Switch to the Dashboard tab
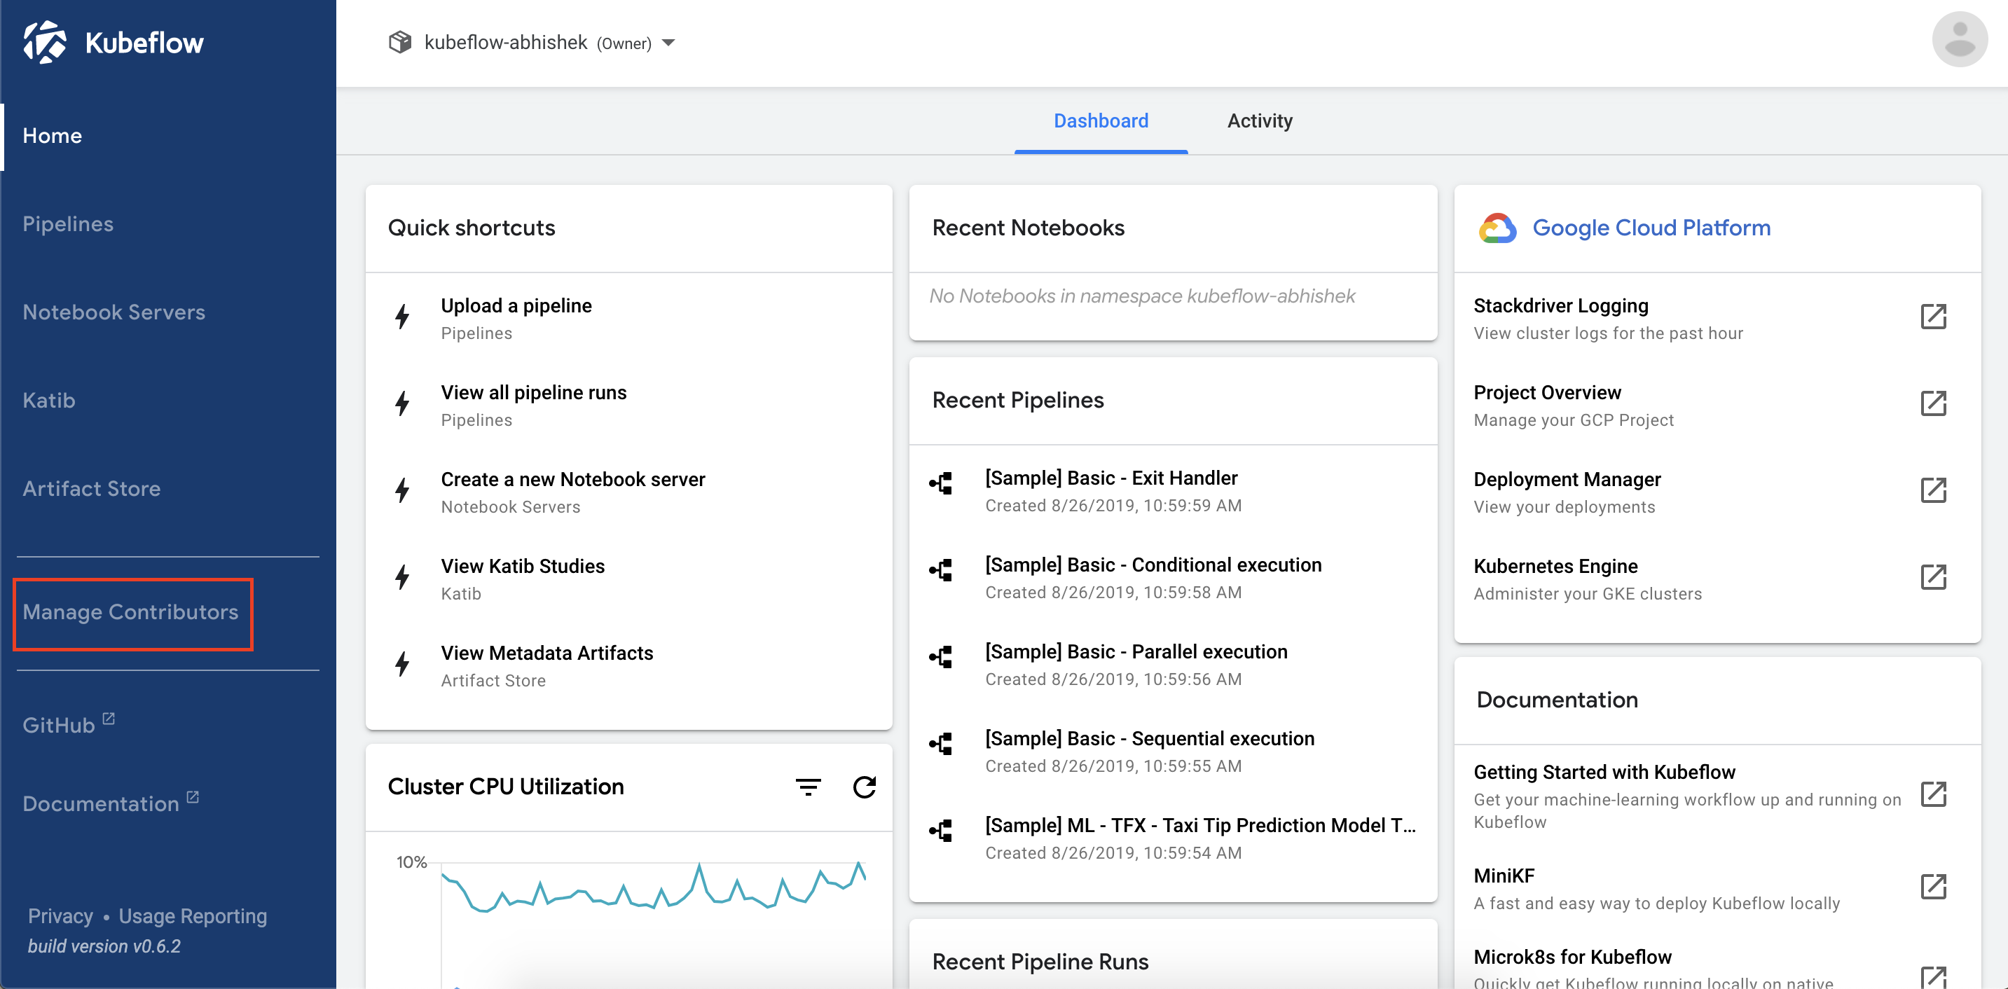 coord(1101,120)
